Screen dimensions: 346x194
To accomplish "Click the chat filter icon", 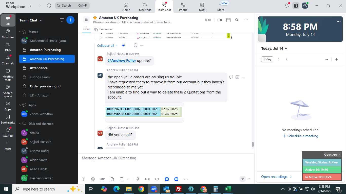I will click(62, 20).
